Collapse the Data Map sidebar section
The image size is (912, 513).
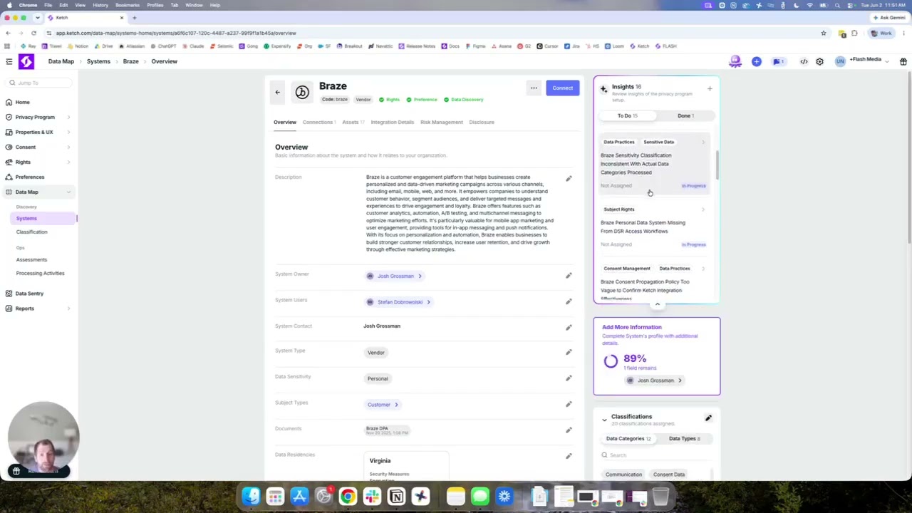pos(69,192)
